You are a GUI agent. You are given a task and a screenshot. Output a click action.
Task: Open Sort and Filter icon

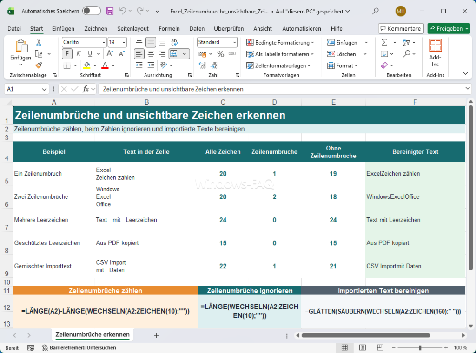(x=406, y=42)
